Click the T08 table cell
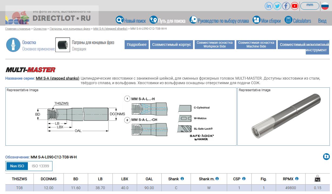Screen dimensions: 332x194 (19, 188)
